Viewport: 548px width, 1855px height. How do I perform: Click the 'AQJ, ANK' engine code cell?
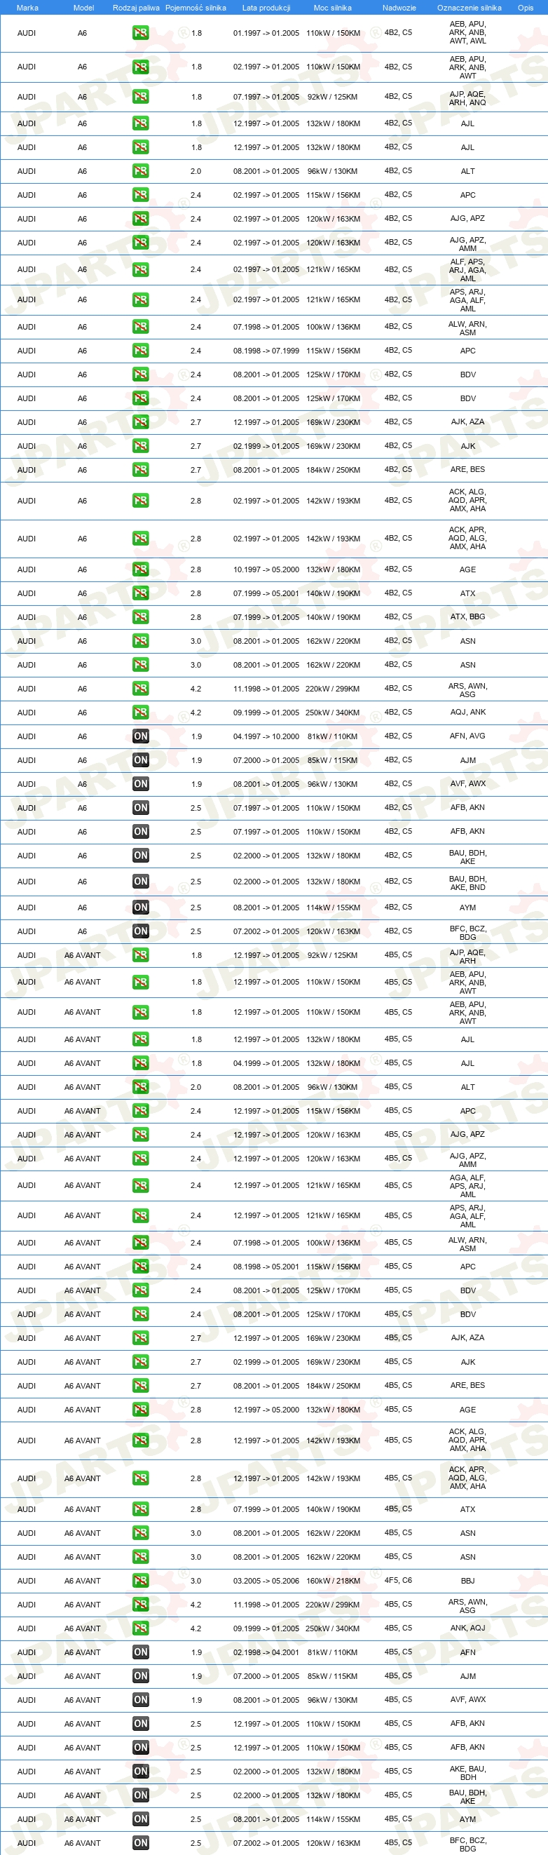coord(467,712)
